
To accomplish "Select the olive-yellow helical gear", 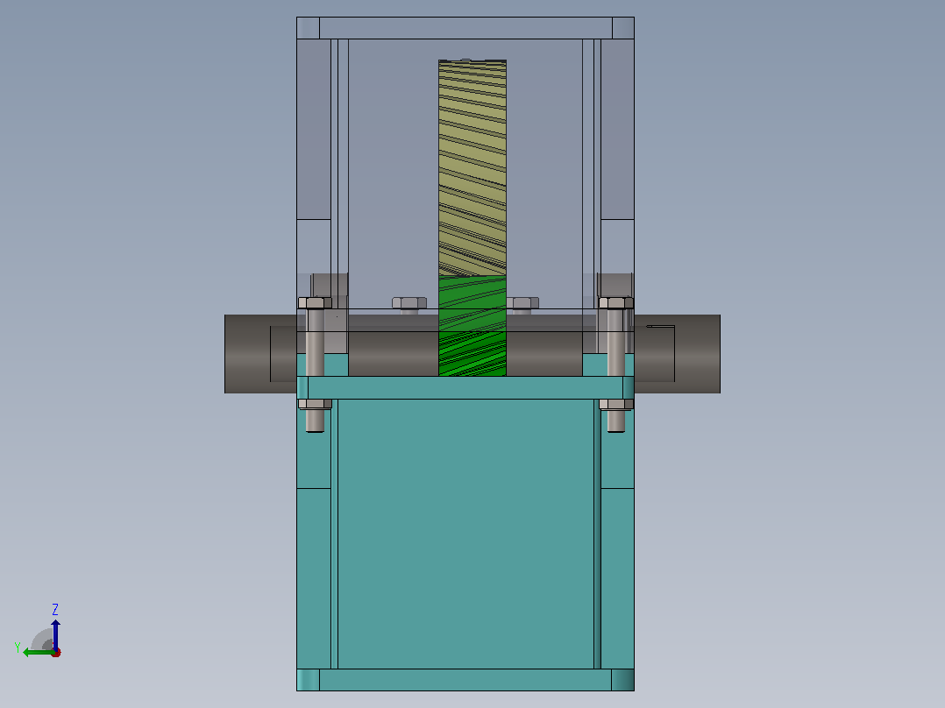I will click(472, 167).
